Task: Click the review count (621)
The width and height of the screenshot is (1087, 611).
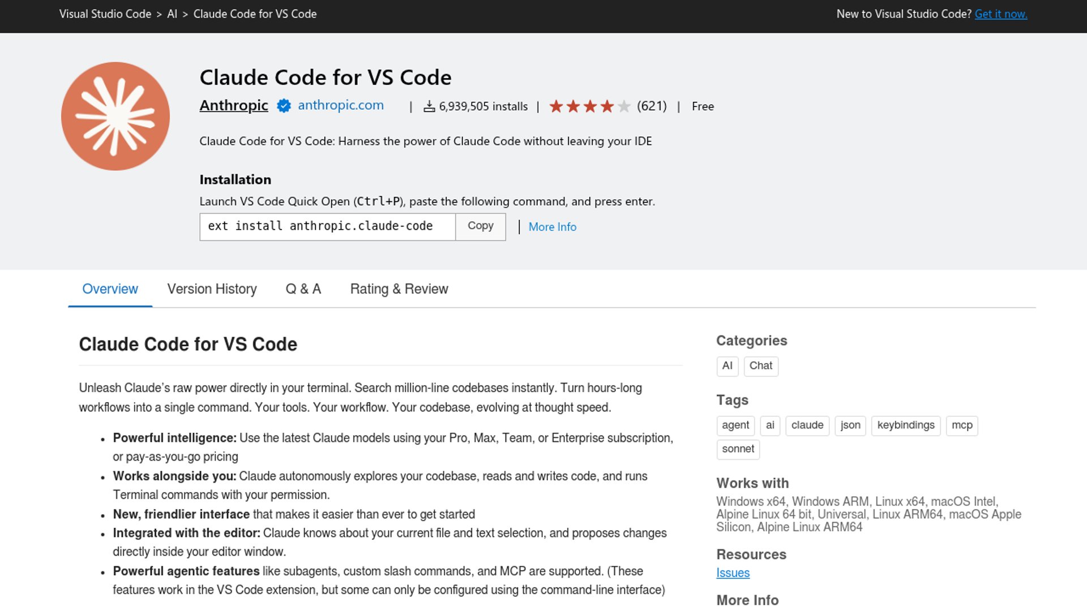Action: 652,106
